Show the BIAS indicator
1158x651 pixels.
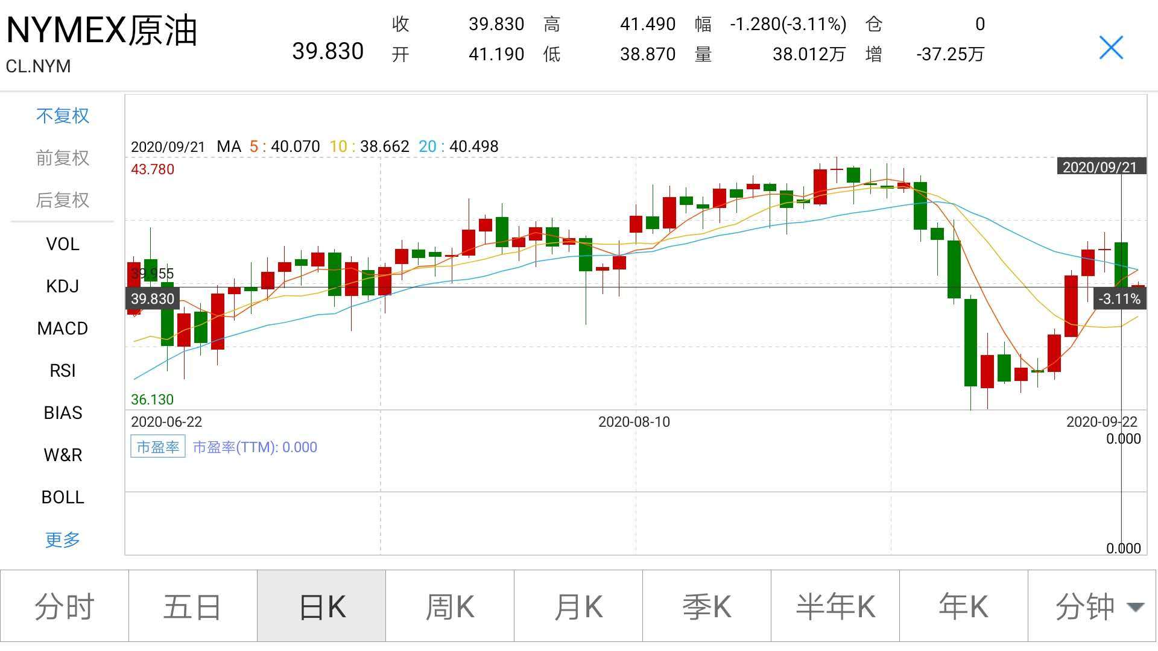coord(63,413)
